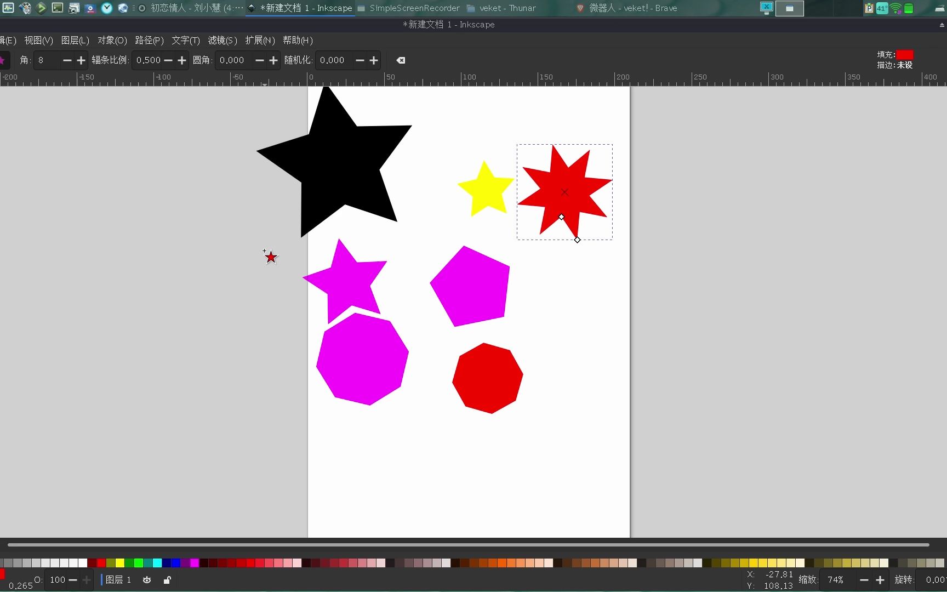Screen dimensions: 947x592
Task: Click the drive/eject tray icon at far right
Action: click(939, 8)
